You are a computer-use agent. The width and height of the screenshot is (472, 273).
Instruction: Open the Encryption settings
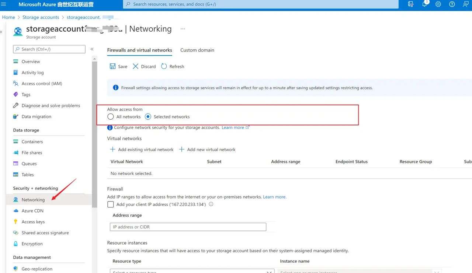click(32, 244)
